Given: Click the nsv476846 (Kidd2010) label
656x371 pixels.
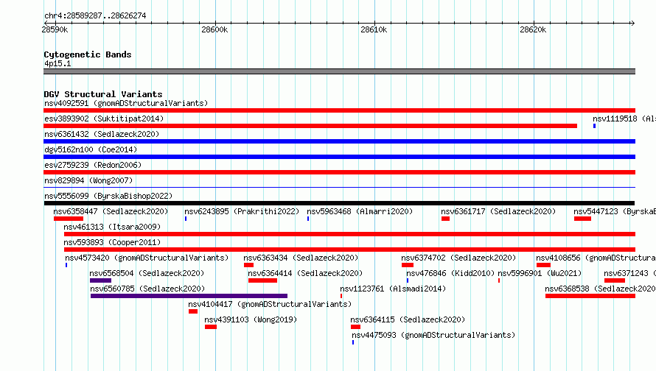Looking at the screenshot, I should click(x=450, y=273).
